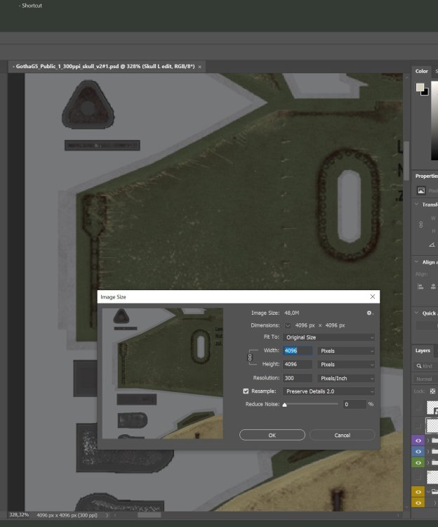Screen dimensions: 438x527
Task: Click OK to apply image size
Action: [x=272, y=435]
